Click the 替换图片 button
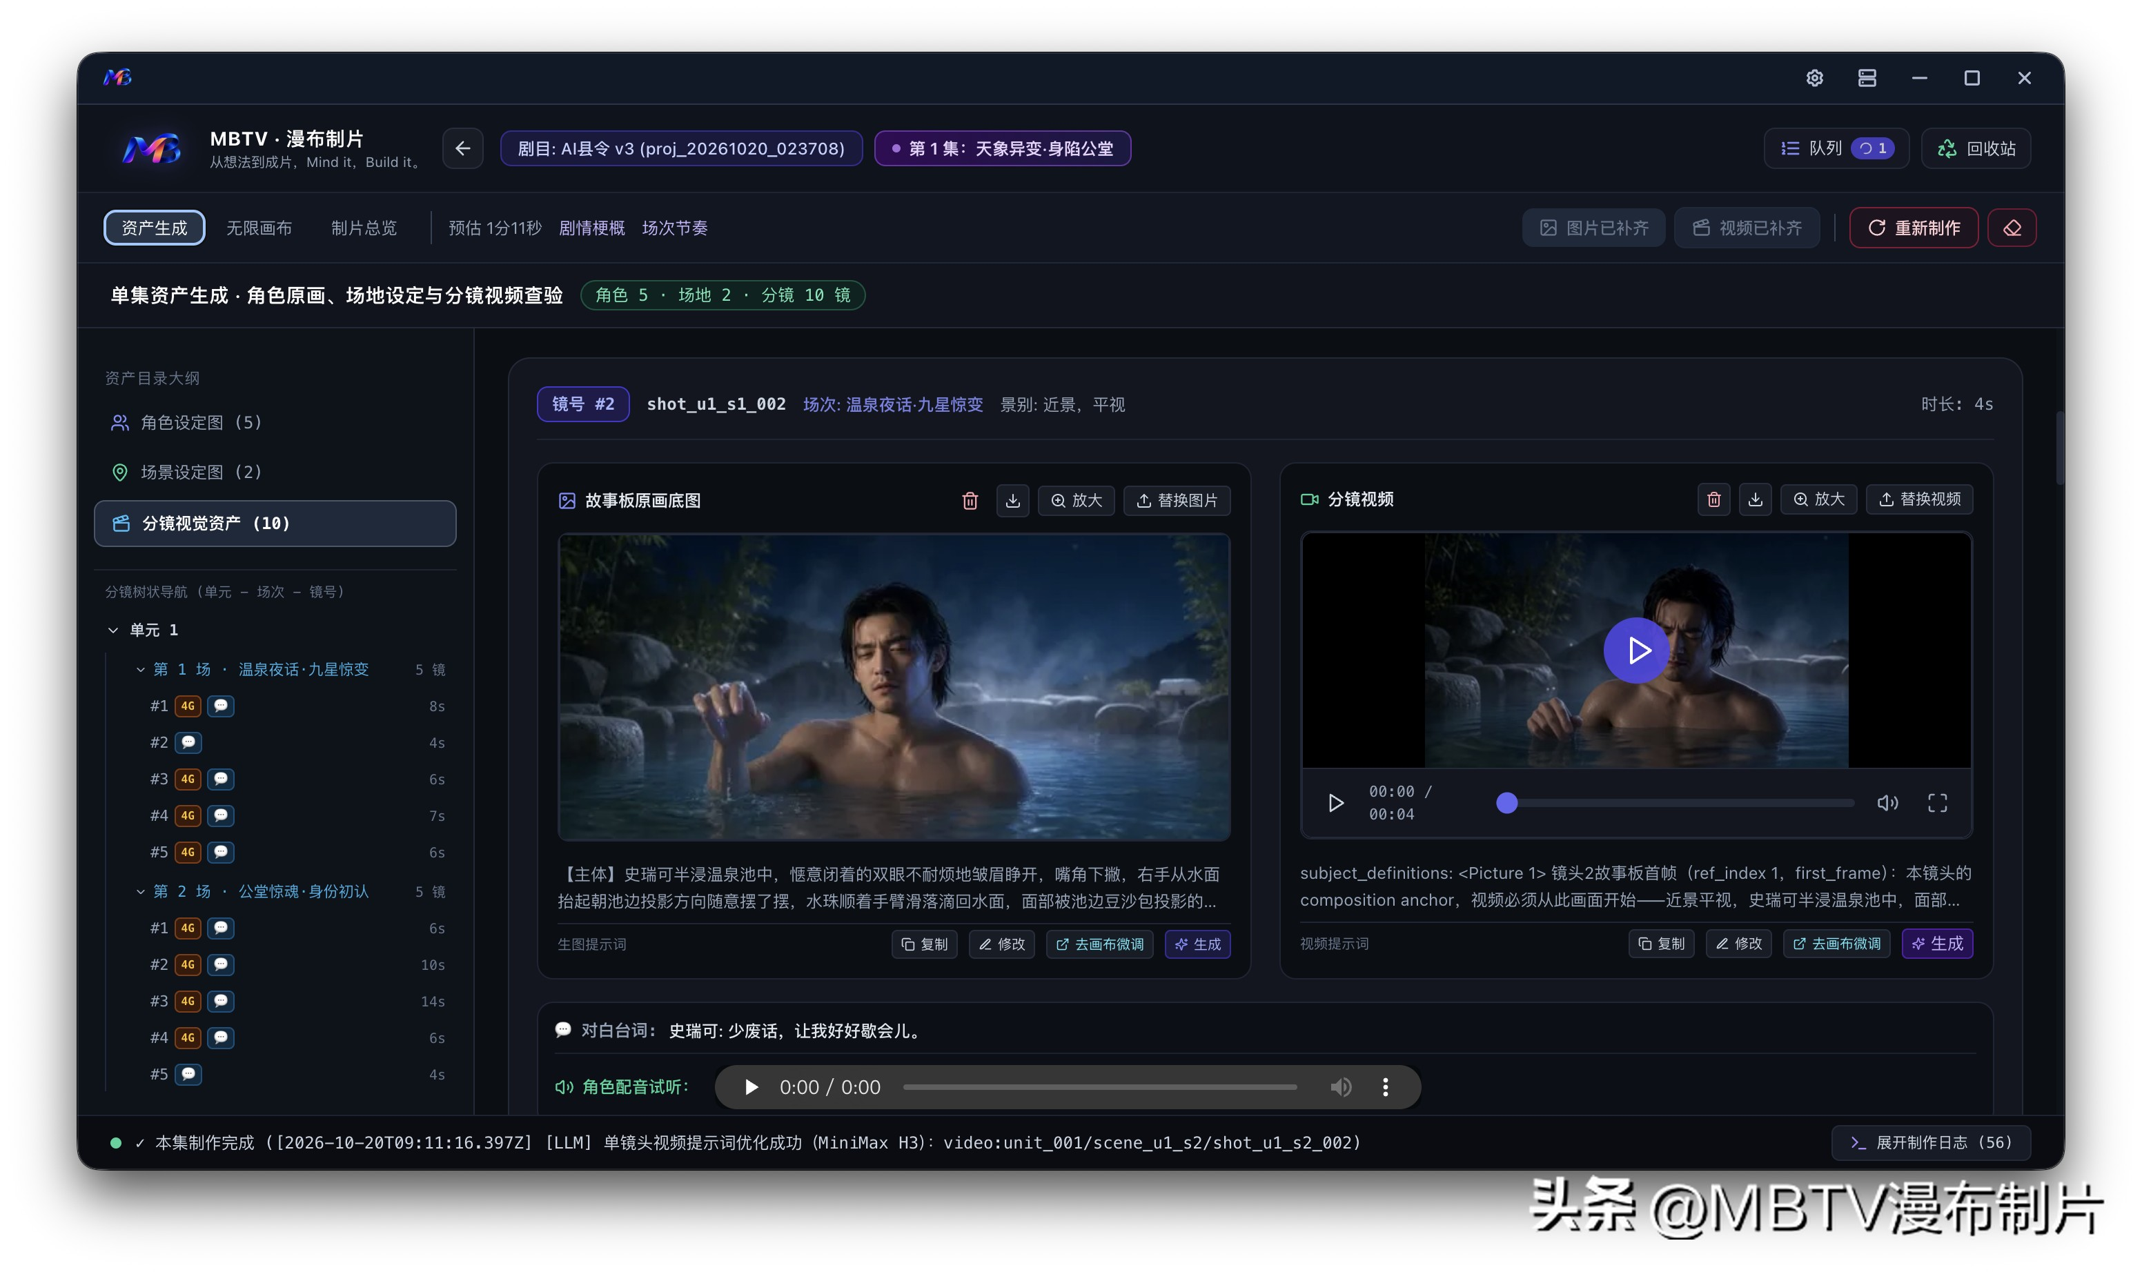Image resolution: width=2142 pixels, height=1272 pixels. click(x=1177, y=501)
